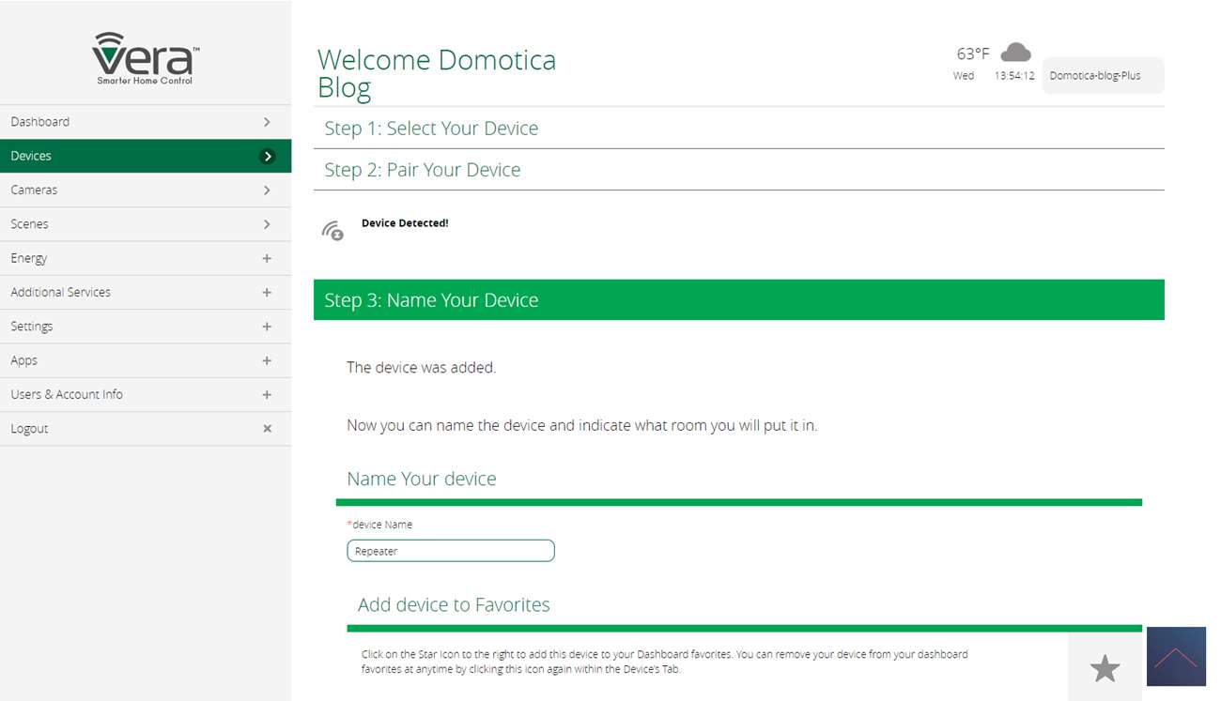Viewport: 1221px width, 701px height.
Task: Click the star favorites icon
Action: (1105, 668)
